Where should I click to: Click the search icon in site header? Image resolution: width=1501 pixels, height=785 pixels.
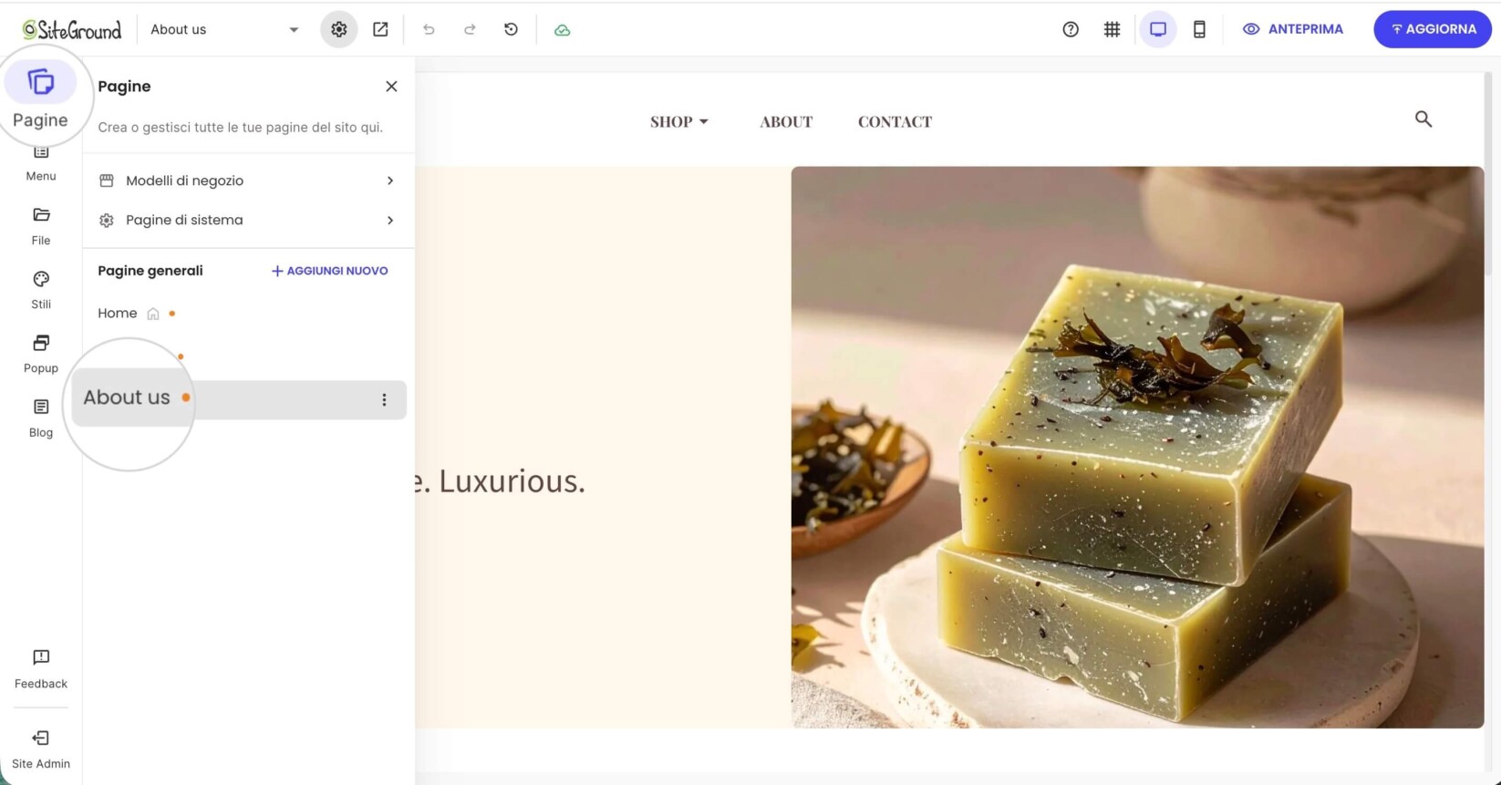point(1423,119)
